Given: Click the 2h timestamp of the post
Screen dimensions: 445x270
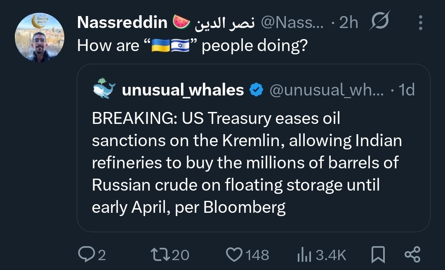Looking at the screenshot, I should coord(349,23).
